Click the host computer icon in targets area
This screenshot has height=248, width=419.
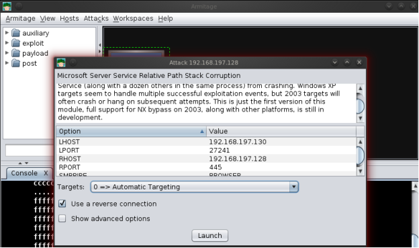coord(136,53)
